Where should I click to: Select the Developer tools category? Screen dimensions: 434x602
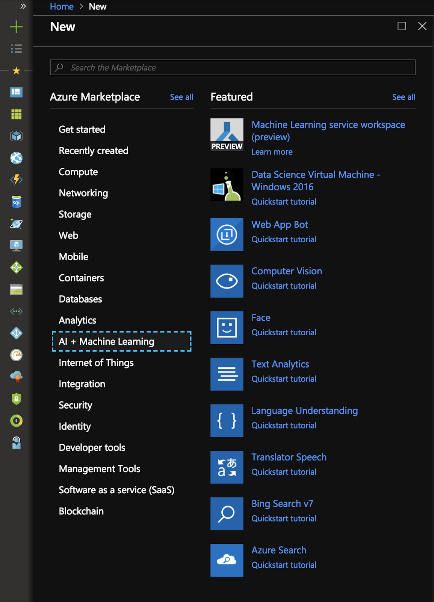[92, 448]
